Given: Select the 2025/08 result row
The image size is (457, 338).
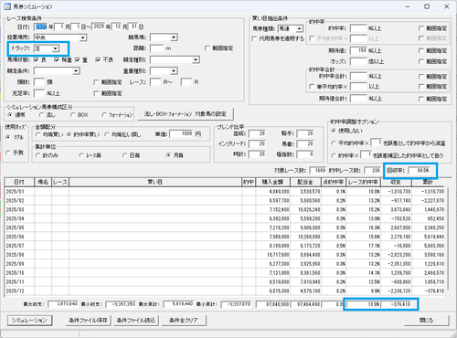Looking at the screenshot, I should click(225, 255).
